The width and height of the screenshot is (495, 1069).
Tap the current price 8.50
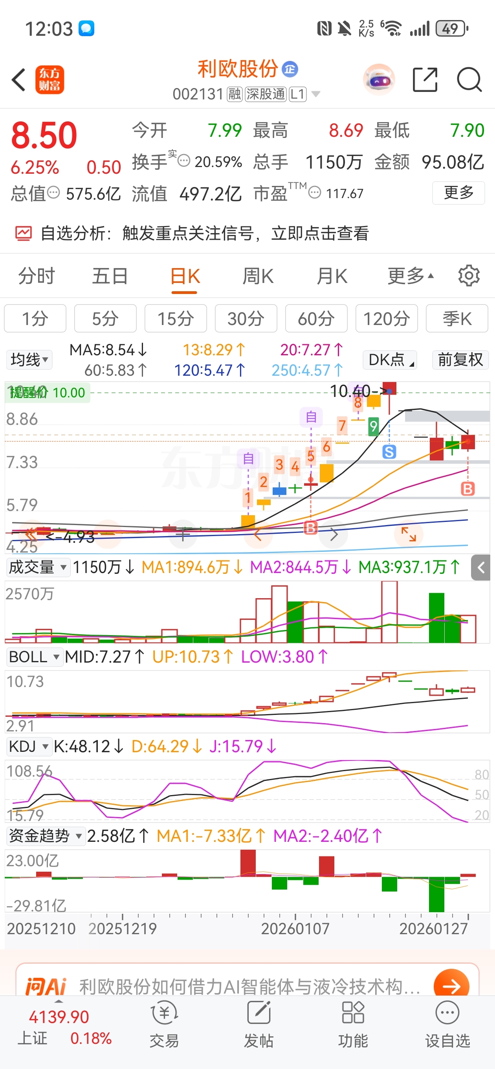[44, 135]
